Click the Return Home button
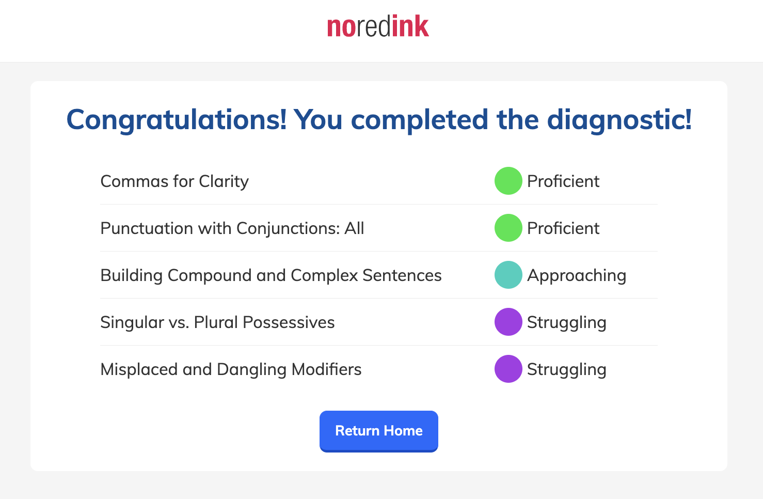Screen dimensions: 763x499 378,431
